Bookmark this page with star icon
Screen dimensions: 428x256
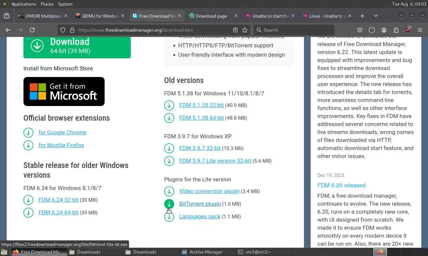(245, 30)
